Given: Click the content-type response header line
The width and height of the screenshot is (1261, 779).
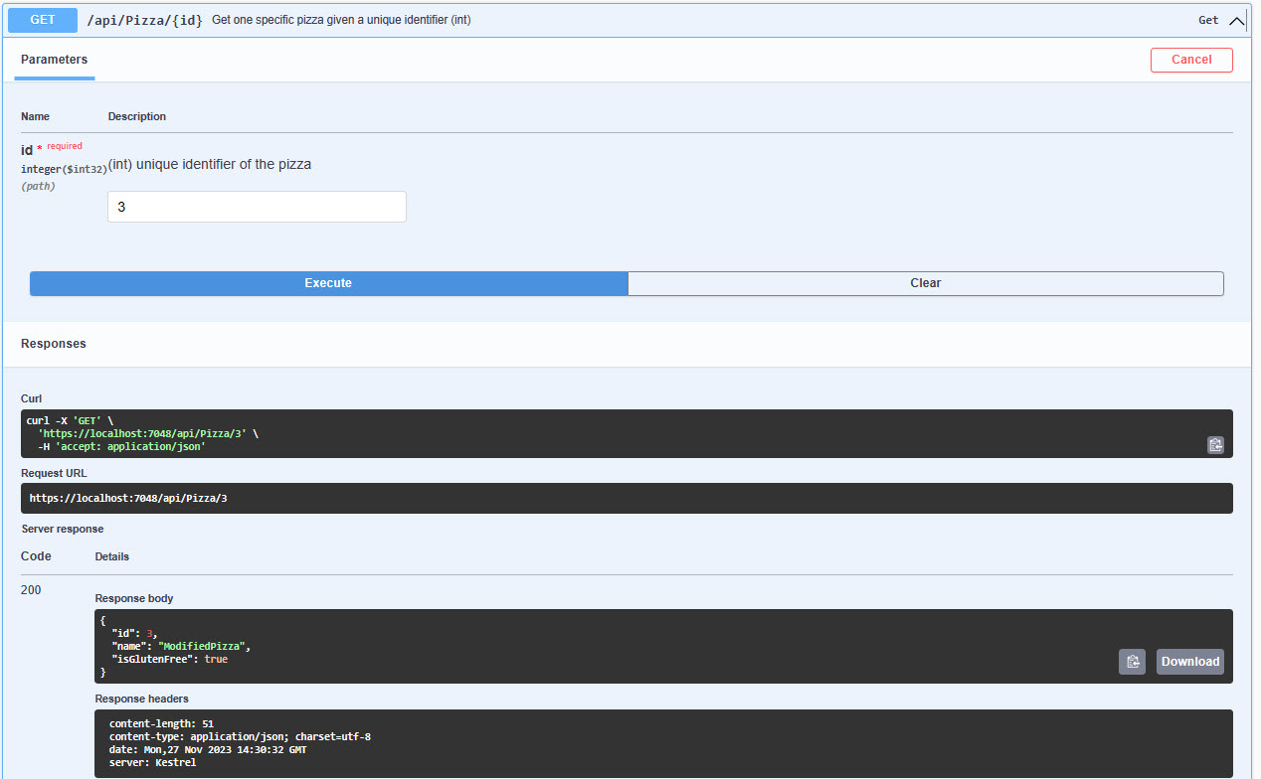Looking at the screenshot, I should pyautogui.click(x=240, y=737).
